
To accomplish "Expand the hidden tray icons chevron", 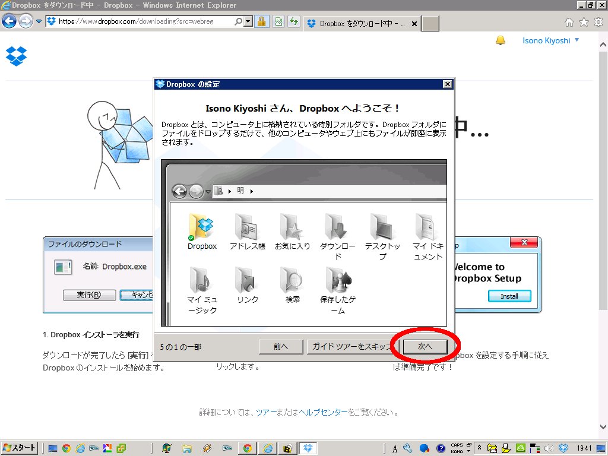I will pos(479,448).
